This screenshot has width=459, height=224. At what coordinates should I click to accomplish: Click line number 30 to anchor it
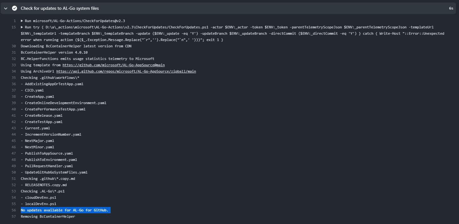click(14, 46)
